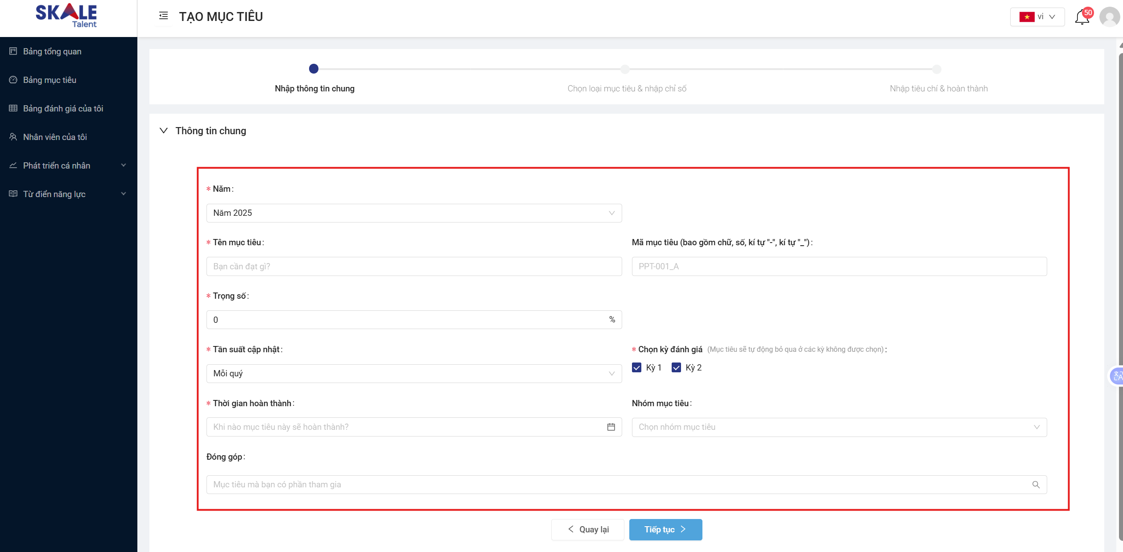1123x552 pixels.
Task: Click the SKALE Talent logo
Action: 66,16
